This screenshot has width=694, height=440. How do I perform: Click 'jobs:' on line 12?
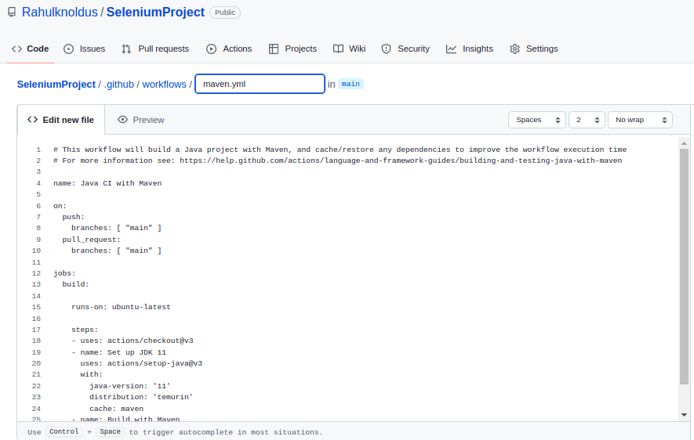point(64,273)
